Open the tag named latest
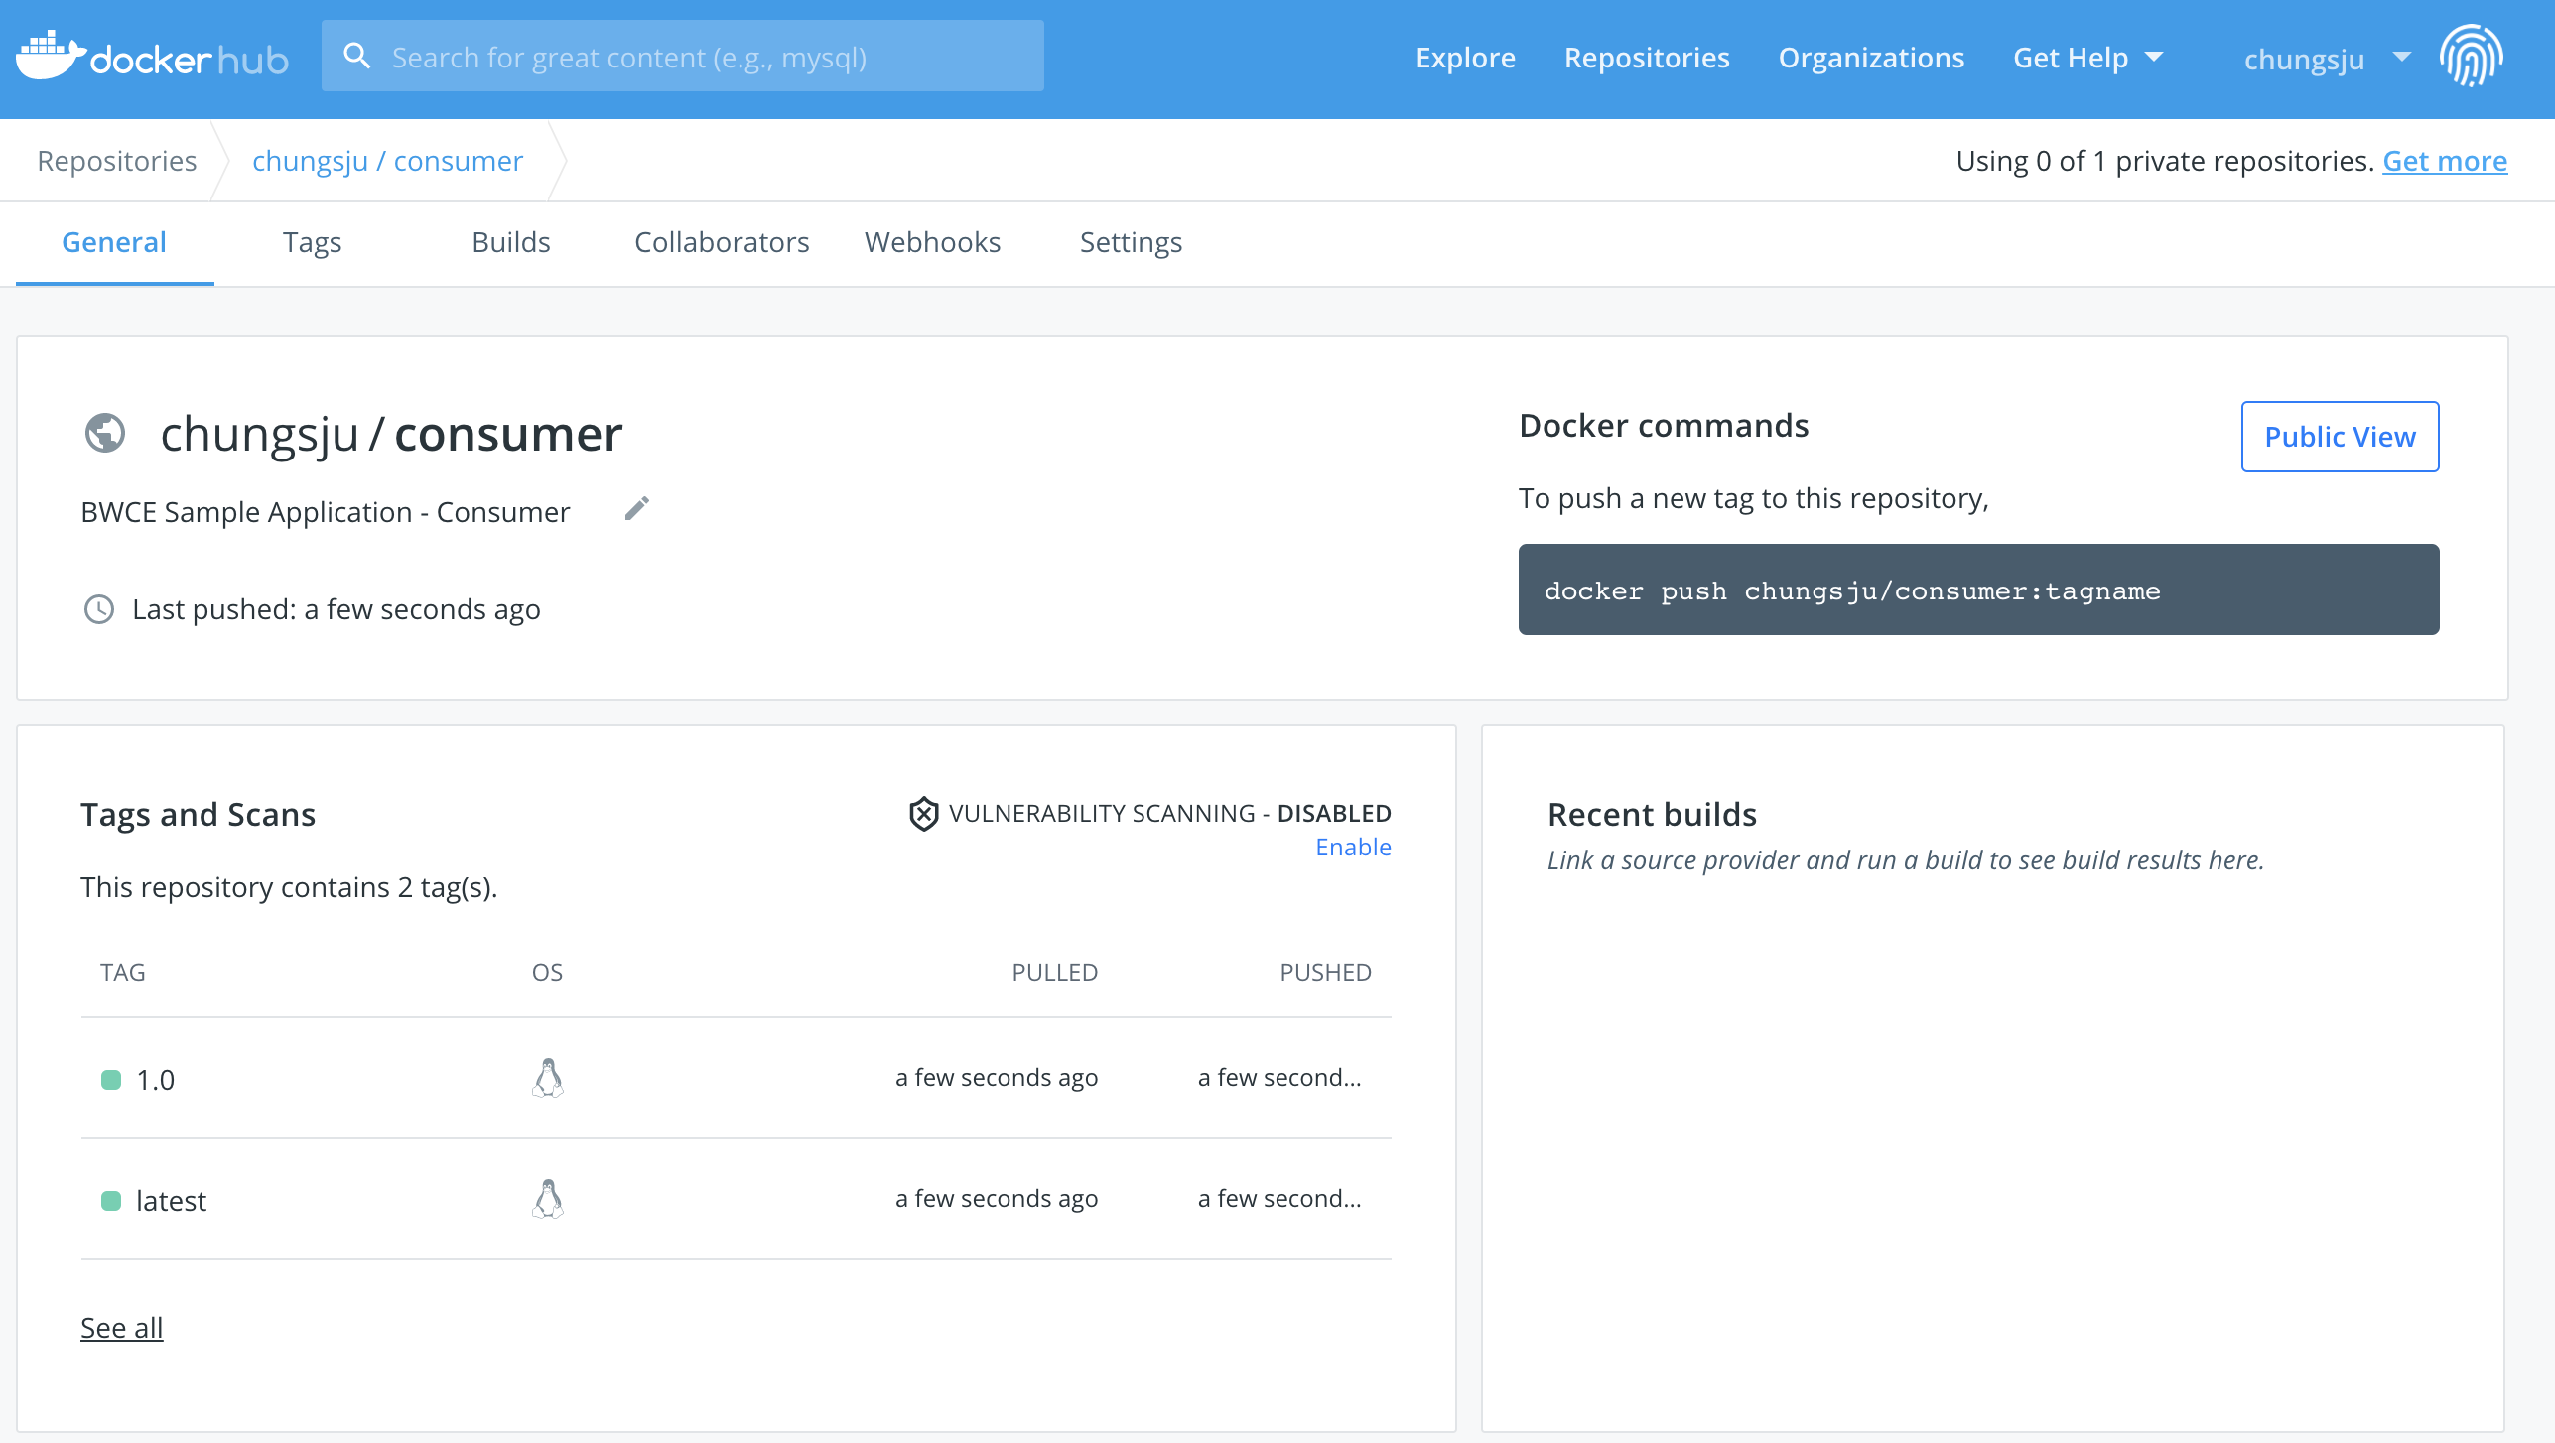 [171, 1201]
